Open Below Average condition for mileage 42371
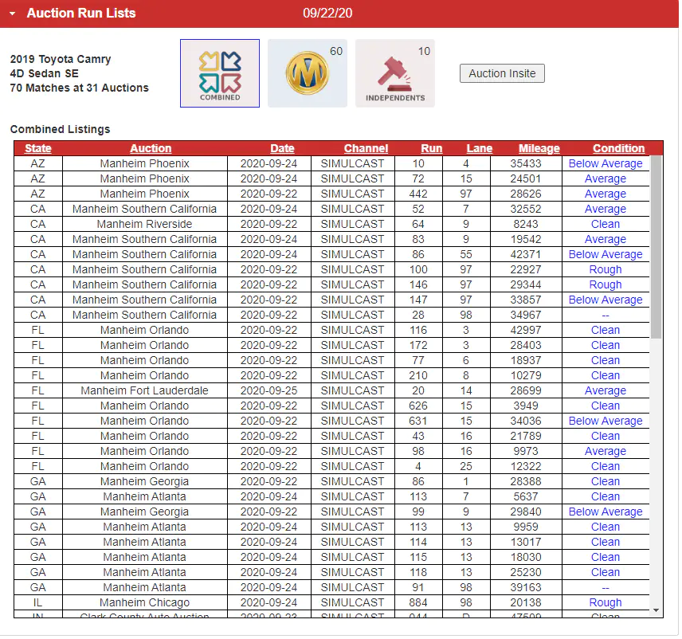682x639 pixels. (607, 255)
